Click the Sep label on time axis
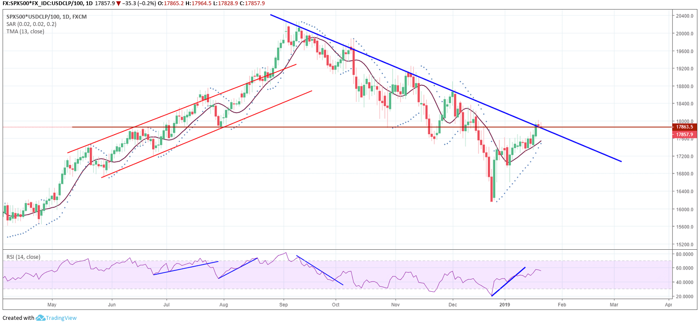The image size is (700, 335). [283, 305]
